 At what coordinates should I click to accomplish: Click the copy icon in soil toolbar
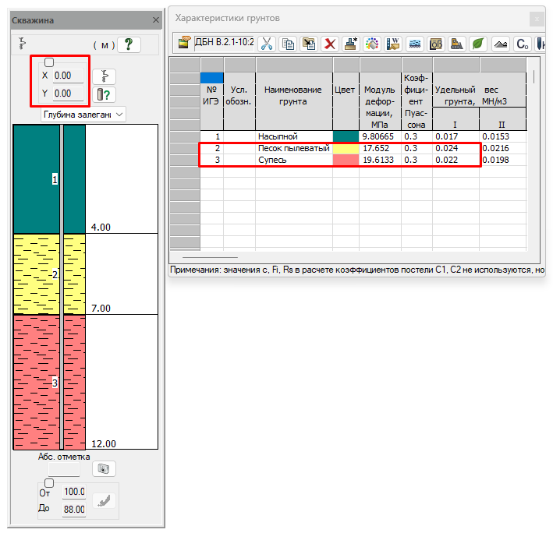pos(288,44)
